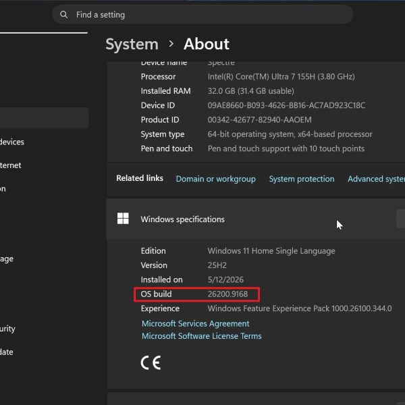Select the Device ID value
Image resolution: width=405 pixels, height=405 pixels.
pos(286,105)
